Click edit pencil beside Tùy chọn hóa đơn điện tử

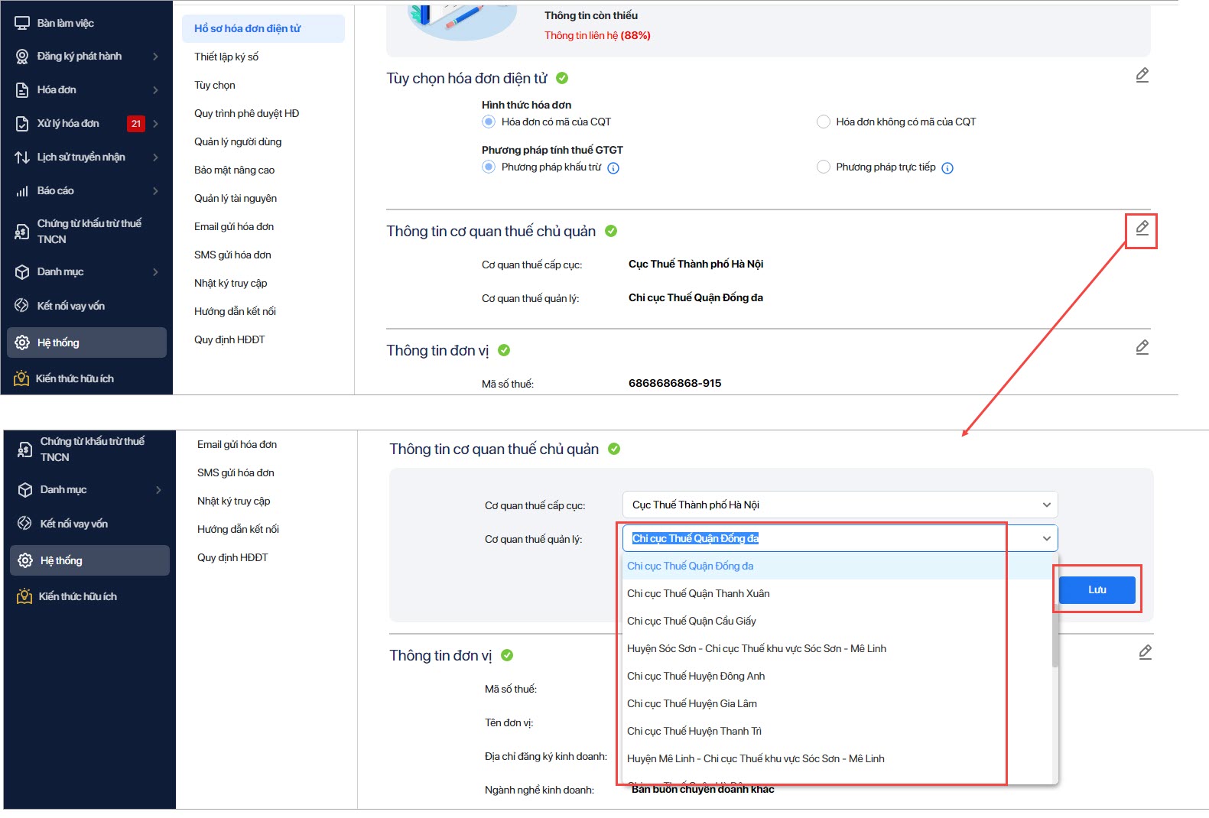point(1142,75)
